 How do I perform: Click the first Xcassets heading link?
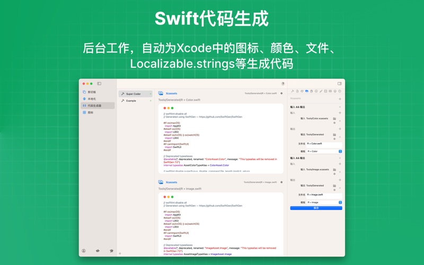171,93
